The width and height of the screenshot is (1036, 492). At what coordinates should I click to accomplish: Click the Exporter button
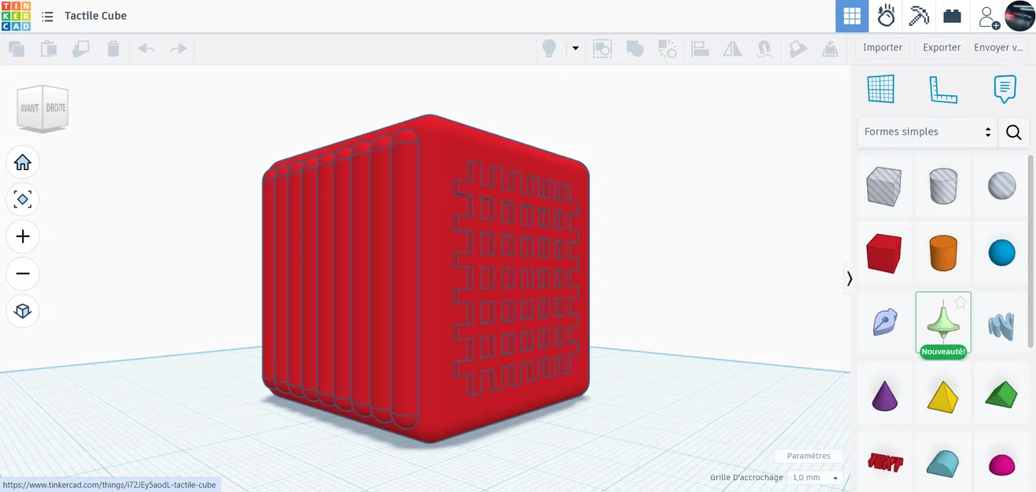point(941,47)
